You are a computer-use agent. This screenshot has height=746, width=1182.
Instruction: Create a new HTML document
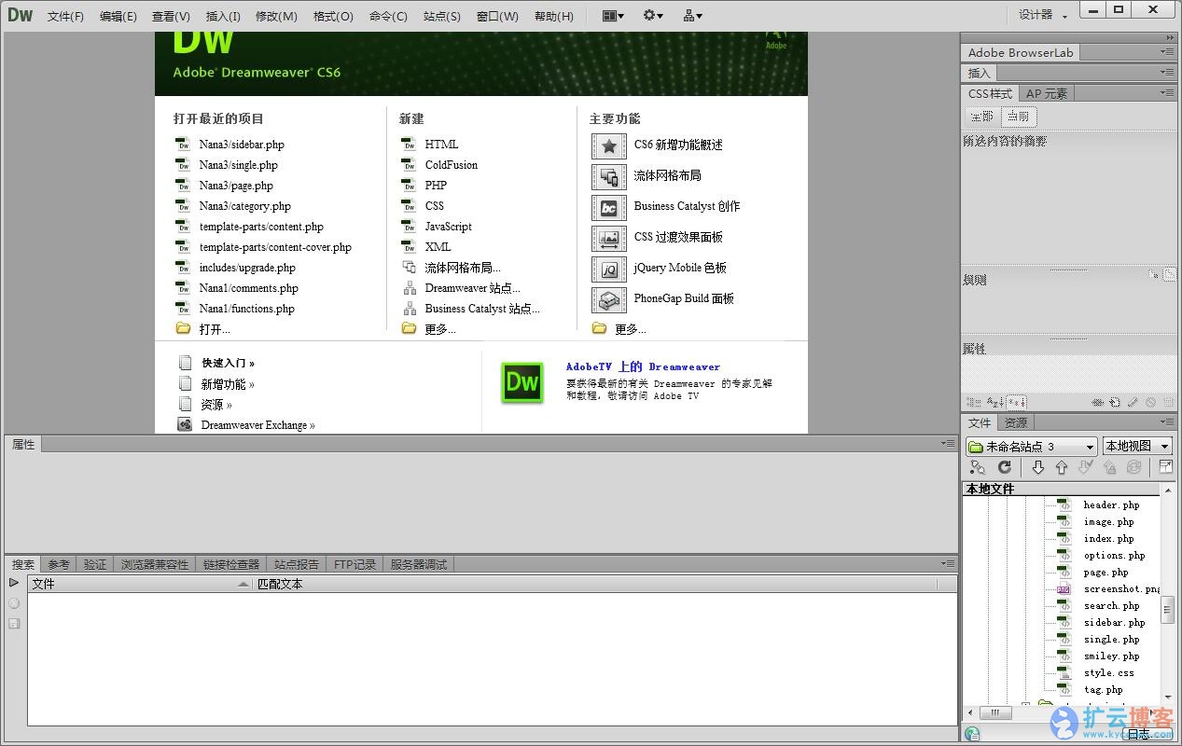point(441,145)
